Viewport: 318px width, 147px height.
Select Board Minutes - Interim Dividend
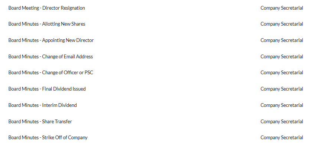42,105
